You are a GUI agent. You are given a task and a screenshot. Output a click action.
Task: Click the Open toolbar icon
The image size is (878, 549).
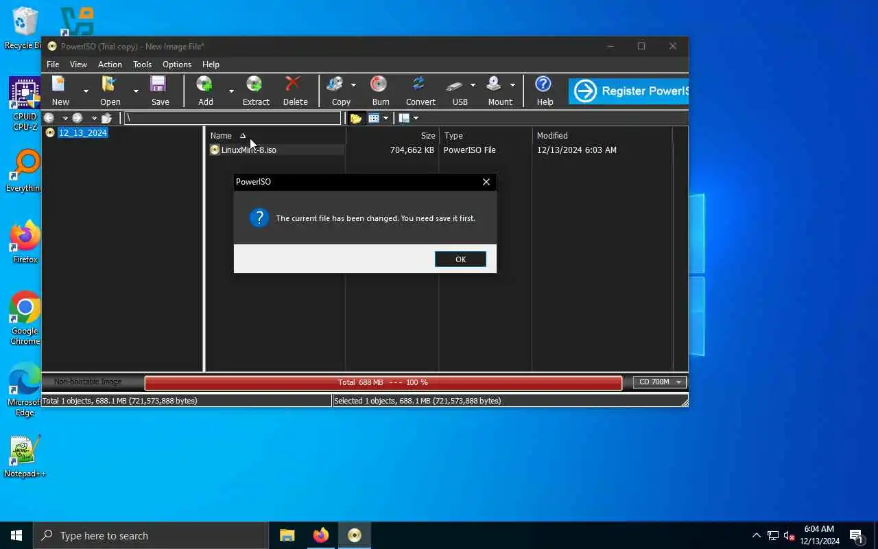pyautogui.click(x=109, y=84)
